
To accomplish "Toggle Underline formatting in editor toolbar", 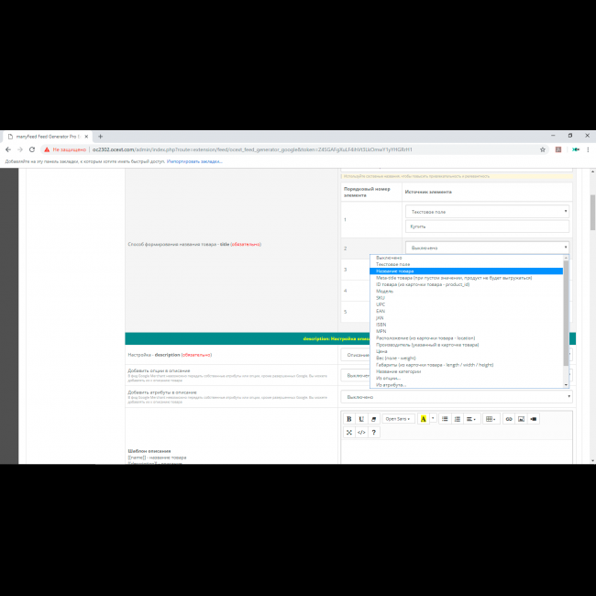I will 361,419.
